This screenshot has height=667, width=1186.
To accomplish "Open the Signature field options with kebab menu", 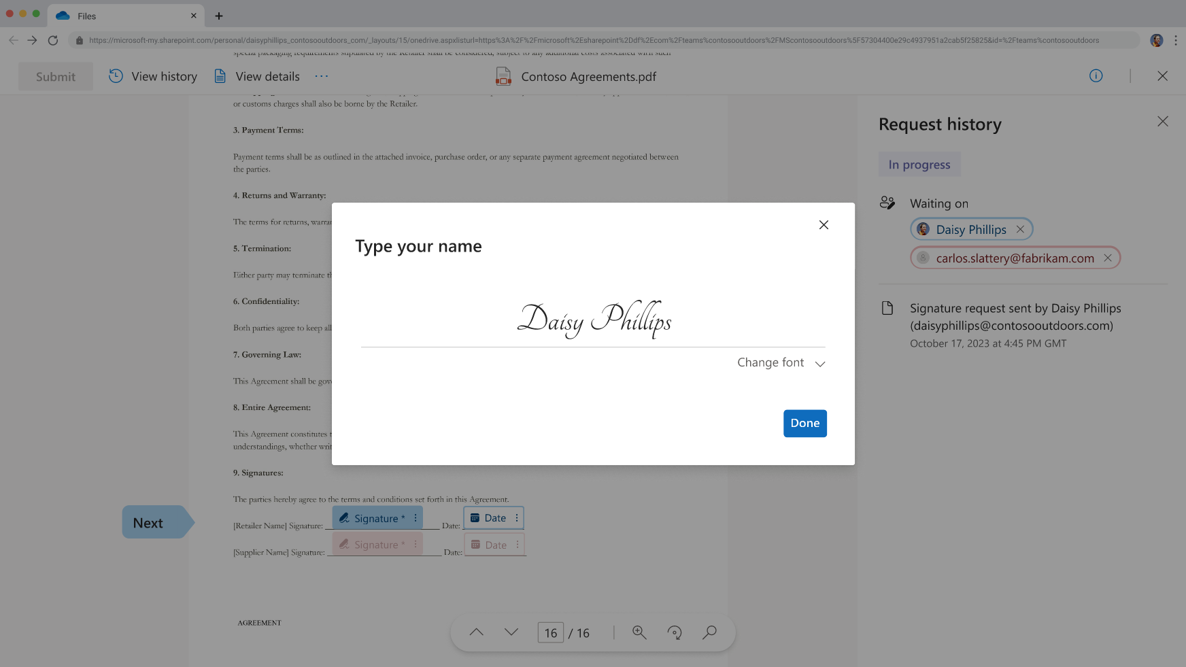I will point(415,517).
